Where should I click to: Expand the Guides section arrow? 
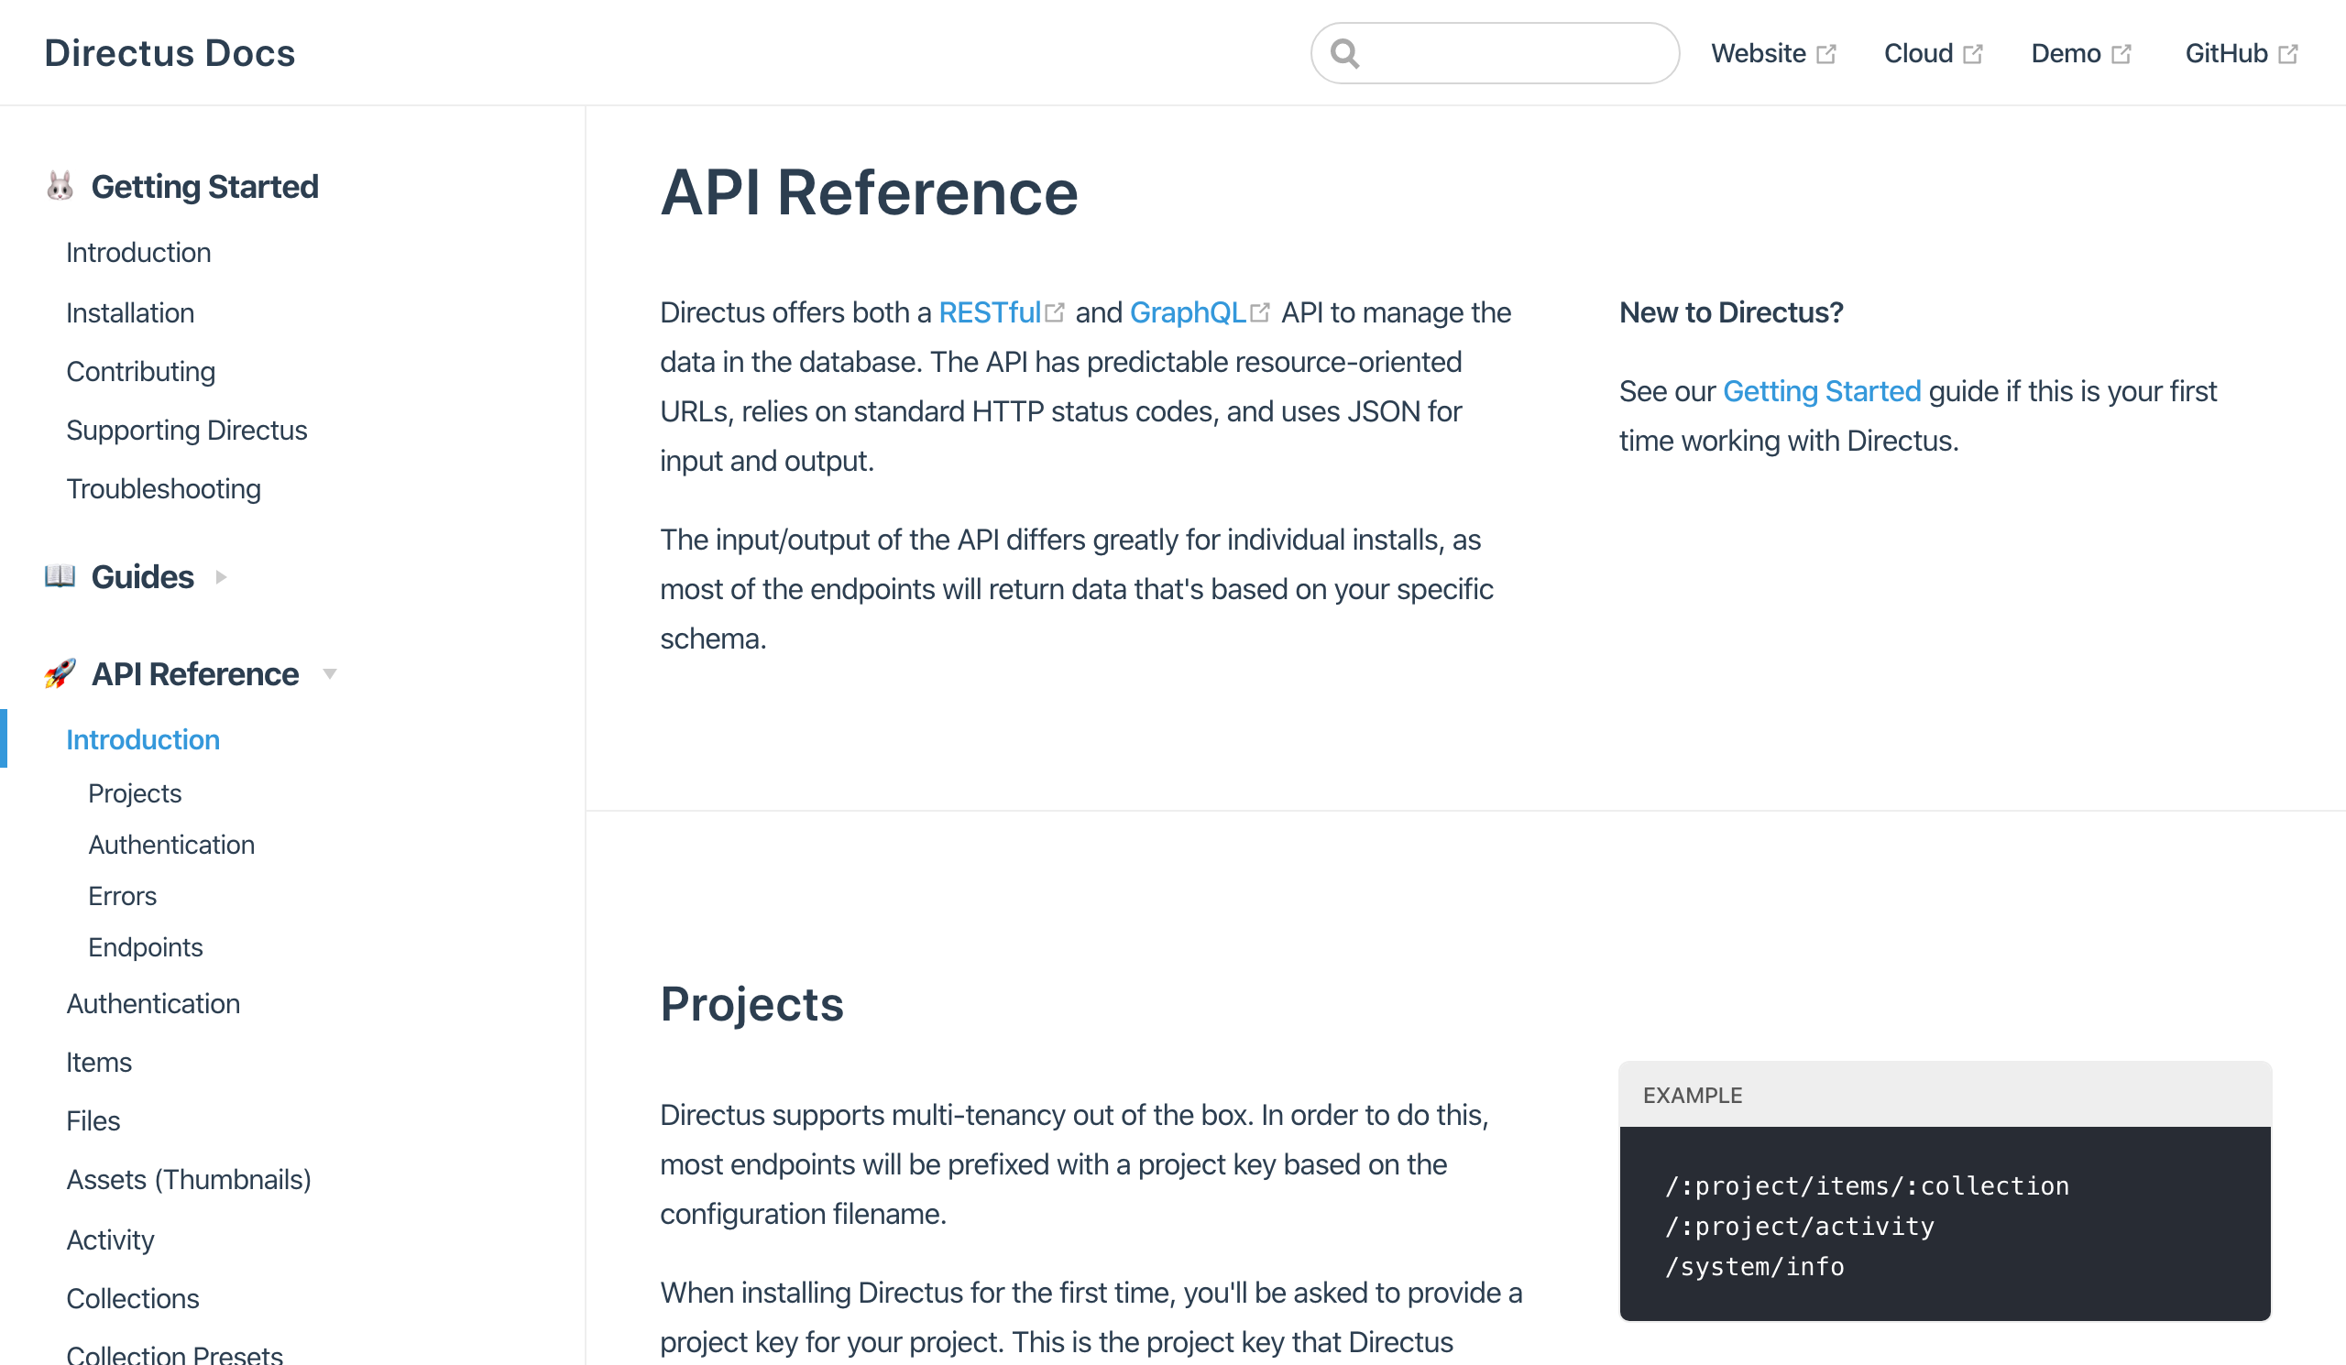(x=221, y=577)
